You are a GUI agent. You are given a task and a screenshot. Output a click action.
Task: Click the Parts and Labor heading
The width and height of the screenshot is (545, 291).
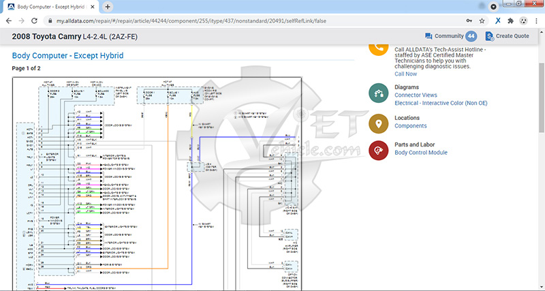(415, 144)
